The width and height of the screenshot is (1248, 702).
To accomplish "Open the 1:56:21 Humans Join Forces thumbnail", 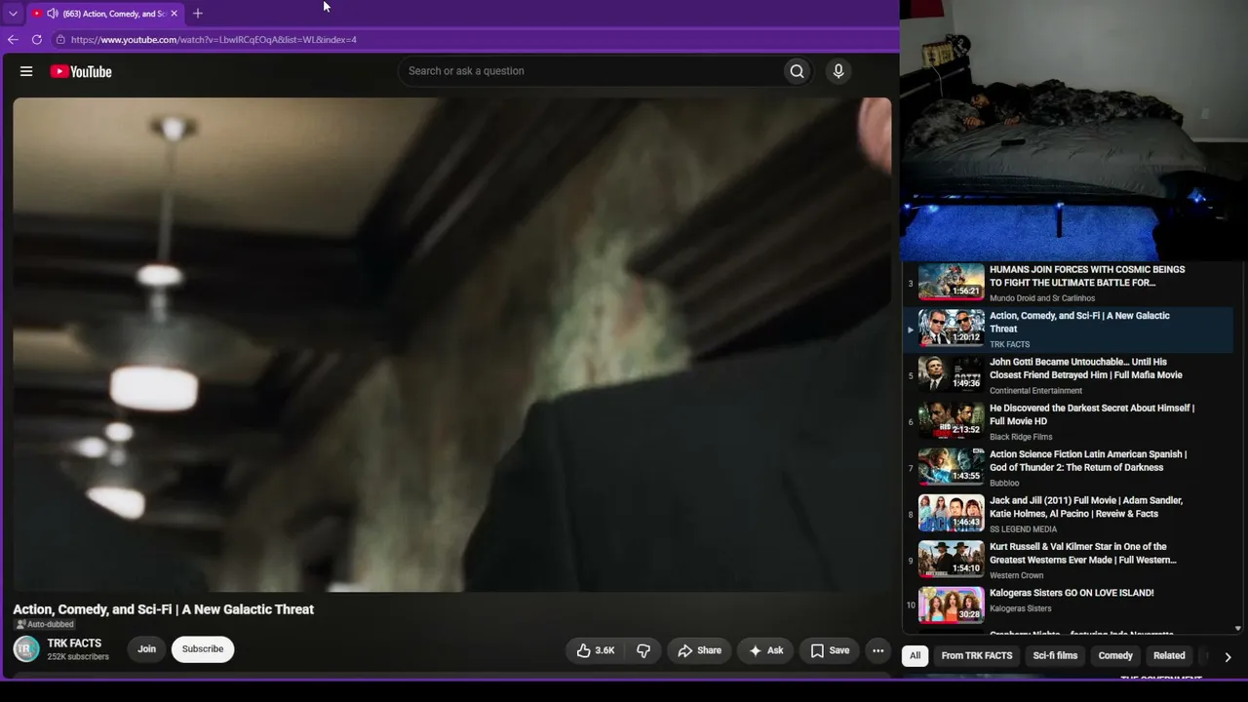I will [x=952, y=283].
